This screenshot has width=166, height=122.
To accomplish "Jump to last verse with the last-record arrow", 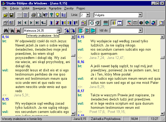I will 37,23.
